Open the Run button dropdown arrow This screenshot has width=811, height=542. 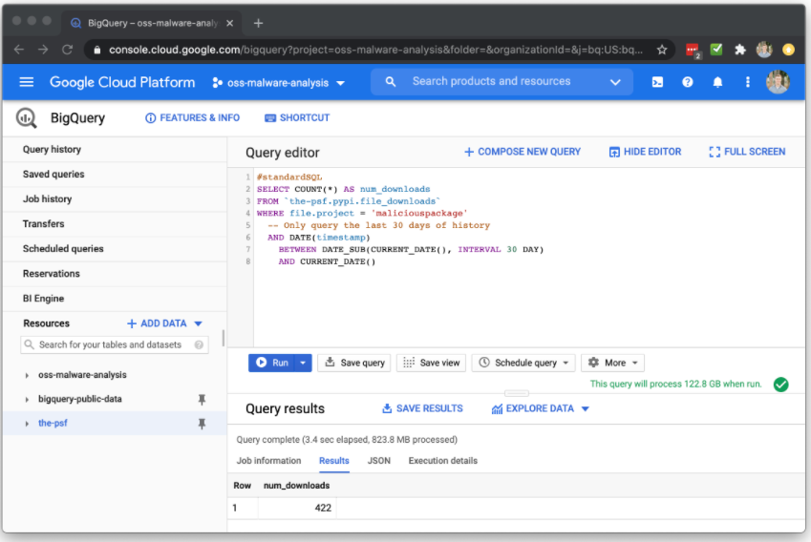tap(303, 363)
